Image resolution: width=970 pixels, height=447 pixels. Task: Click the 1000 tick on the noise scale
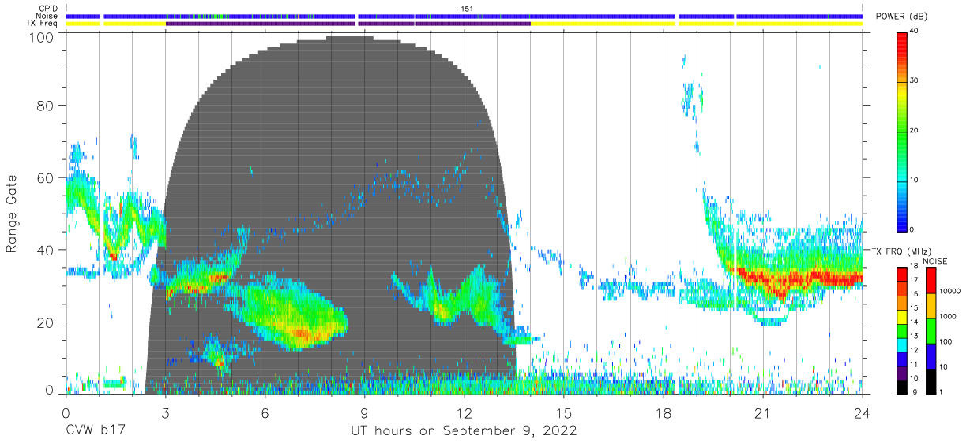(947, 316)
